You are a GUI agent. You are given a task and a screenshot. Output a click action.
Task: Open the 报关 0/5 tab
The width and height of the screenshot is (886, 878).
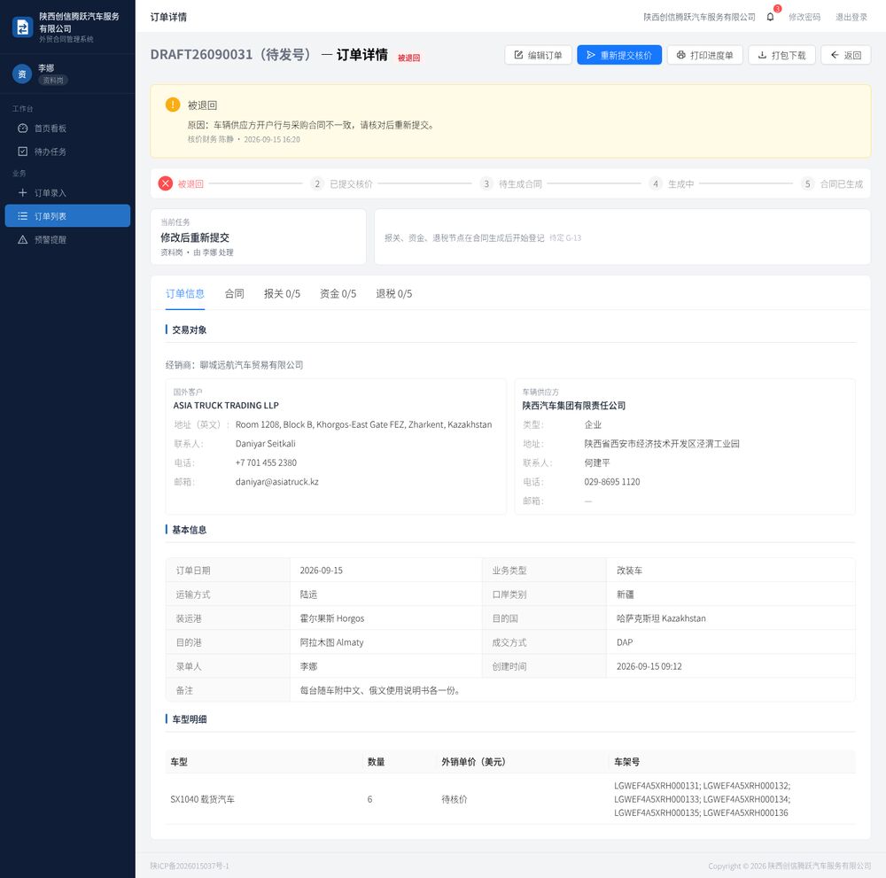point(282,294)
